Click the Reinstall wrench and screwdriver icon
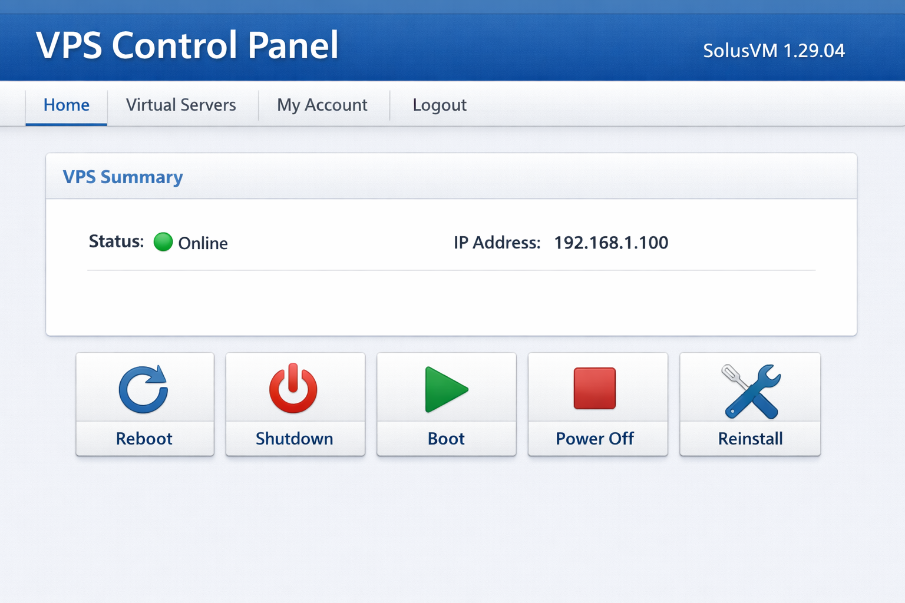Image resolution: width=905 pixels, height=603 pixels. pyautogui.click(x=751, y=391)
